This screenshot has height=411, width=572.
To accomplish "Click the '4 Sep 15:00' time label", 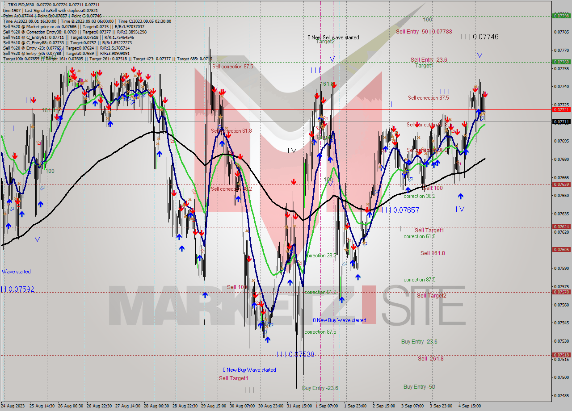I will 470,406.
